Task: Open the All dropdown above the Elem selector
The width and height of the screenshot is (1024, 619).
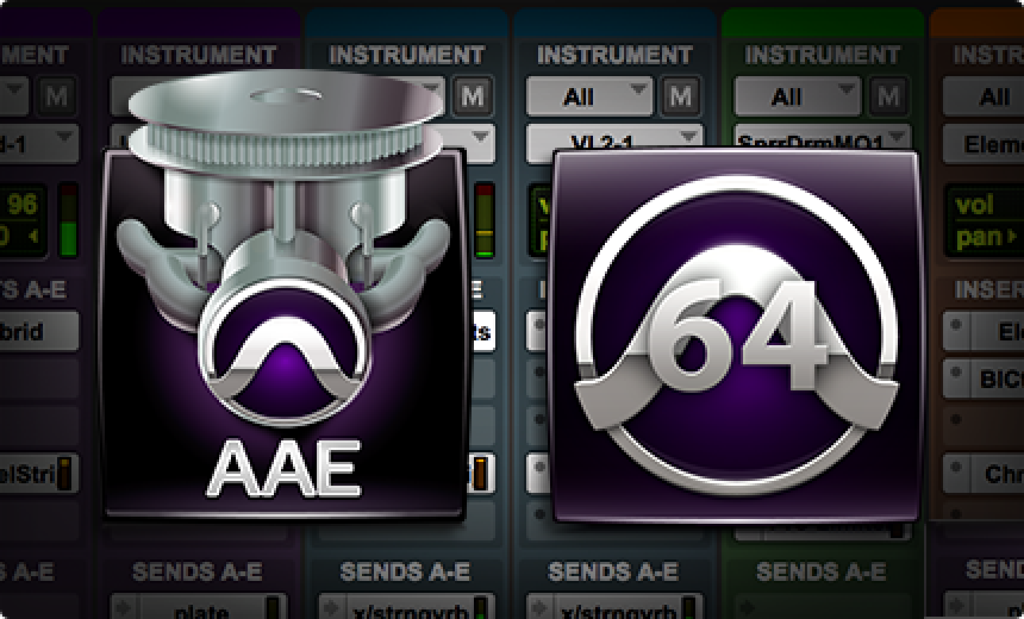Action: coord(983,96)
